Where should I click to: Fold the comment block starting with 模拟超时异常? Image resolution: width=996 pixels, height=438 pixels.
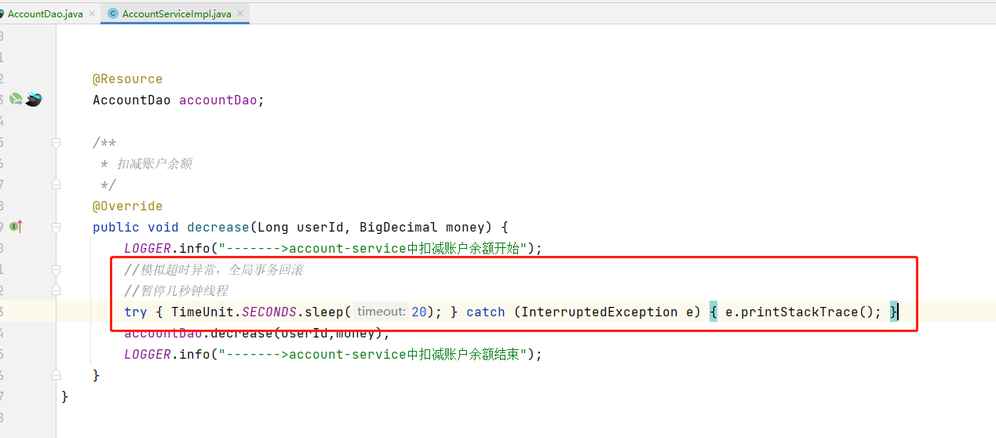coord(56,270)
